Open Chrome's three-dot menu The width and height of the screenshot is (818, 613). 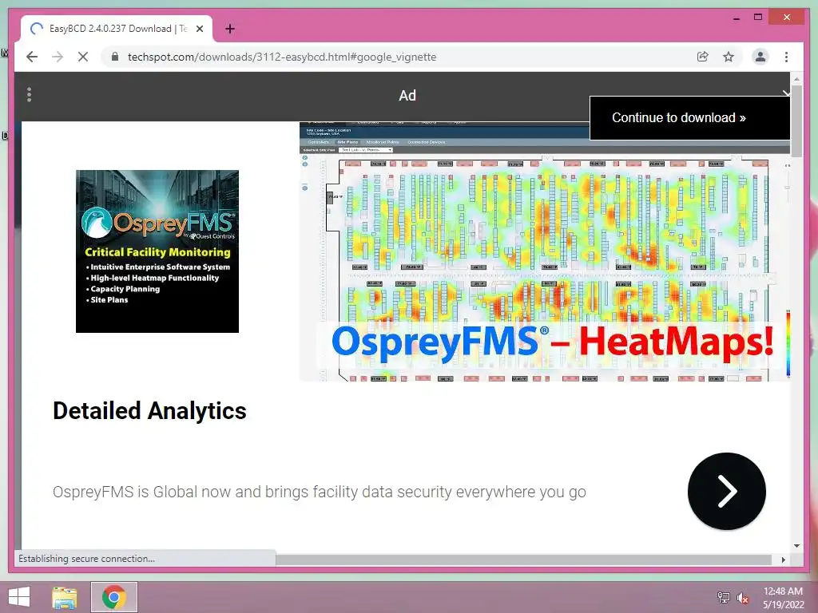[x=786, y=57]
